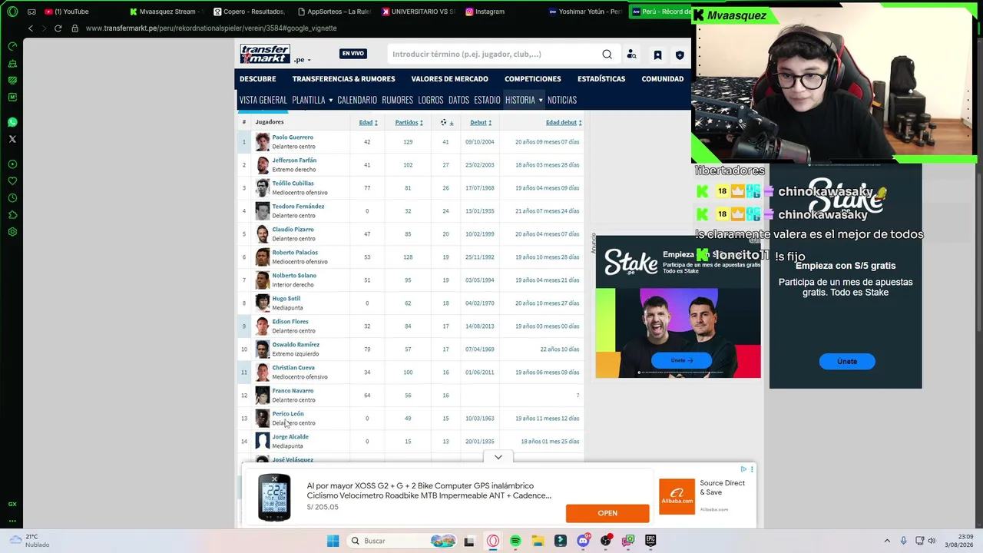Open the Transferencias & Rumores menu
Viewport: 983px width, 553px height.
pos(343,79)
